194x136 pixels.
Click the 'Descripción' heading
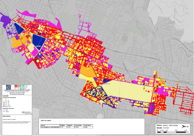point(7,116)
